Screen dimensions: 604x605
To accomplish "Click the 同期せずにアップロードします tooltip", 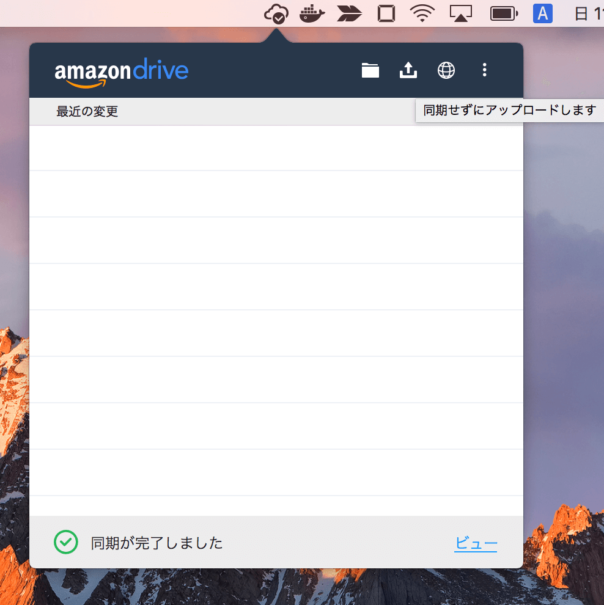I will tap(509, 111).
